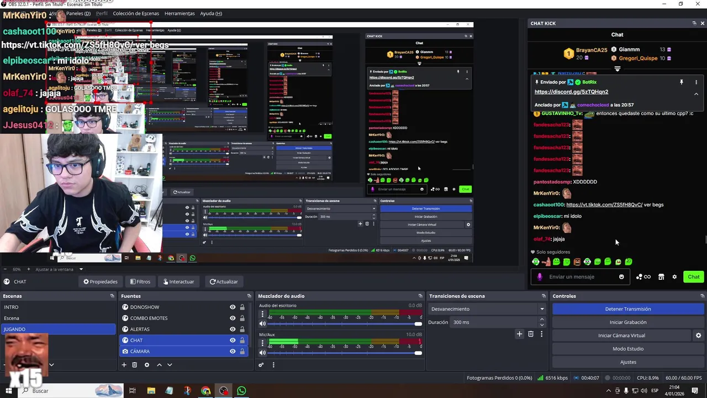
Task: Open the Ayuda (H) menu
Action: tap(211, 13)
